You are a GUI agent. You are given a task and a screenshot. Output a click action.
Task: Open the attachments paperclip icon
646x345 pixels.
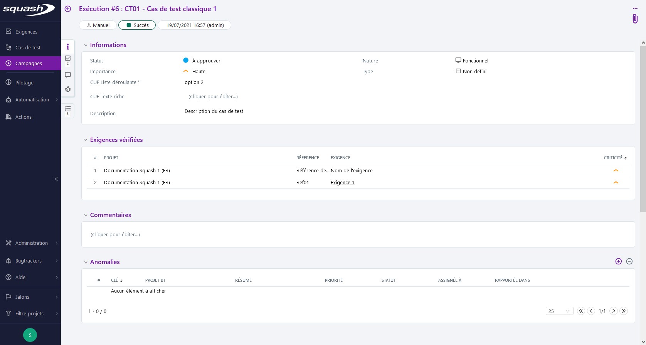coord(635,19)
